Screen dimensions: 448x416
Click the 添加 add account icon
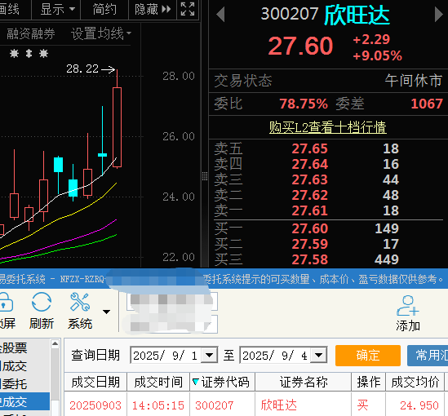(408, 306)
